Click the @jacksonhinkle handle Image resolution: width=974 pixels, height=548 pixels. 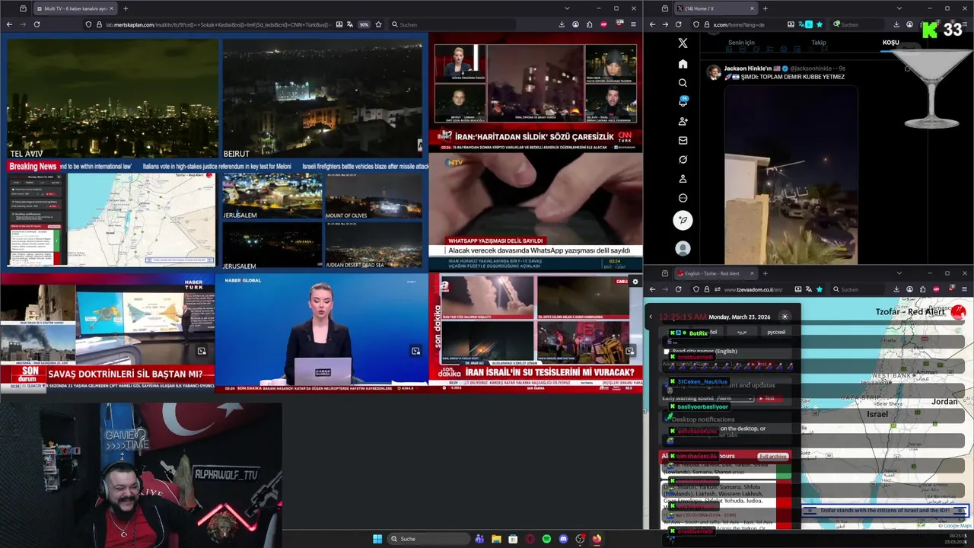pyautogui.click(x=811, y=68)
